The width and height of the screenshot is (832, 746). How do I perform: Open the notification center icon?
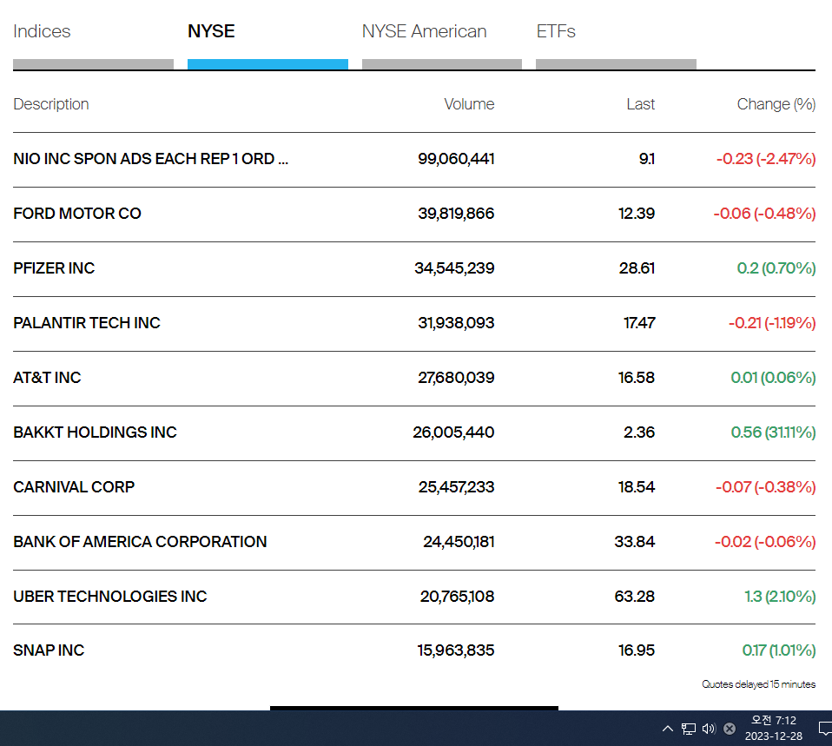point(825,729)
